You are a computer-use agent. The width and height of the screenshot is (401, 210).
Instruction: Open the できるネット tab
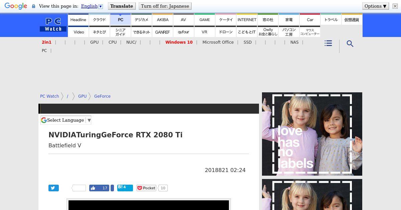point(141,32)
